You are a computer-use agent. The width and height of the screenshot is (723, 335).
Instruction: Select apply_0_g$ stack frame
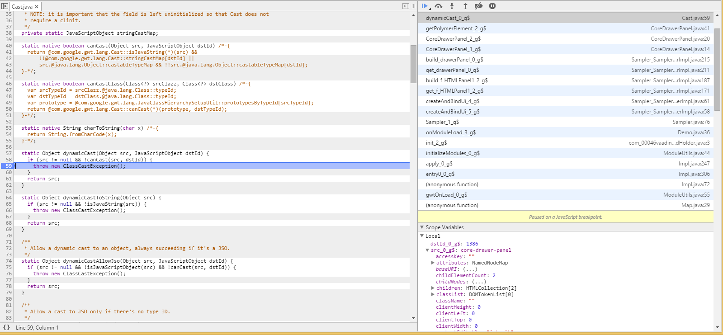tap(566, 164)
